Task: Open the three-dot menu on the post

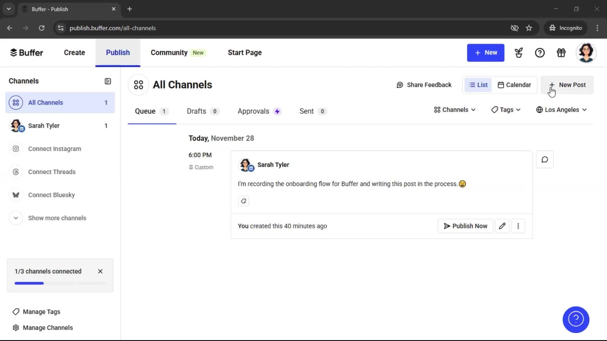Action: point(518,226)
